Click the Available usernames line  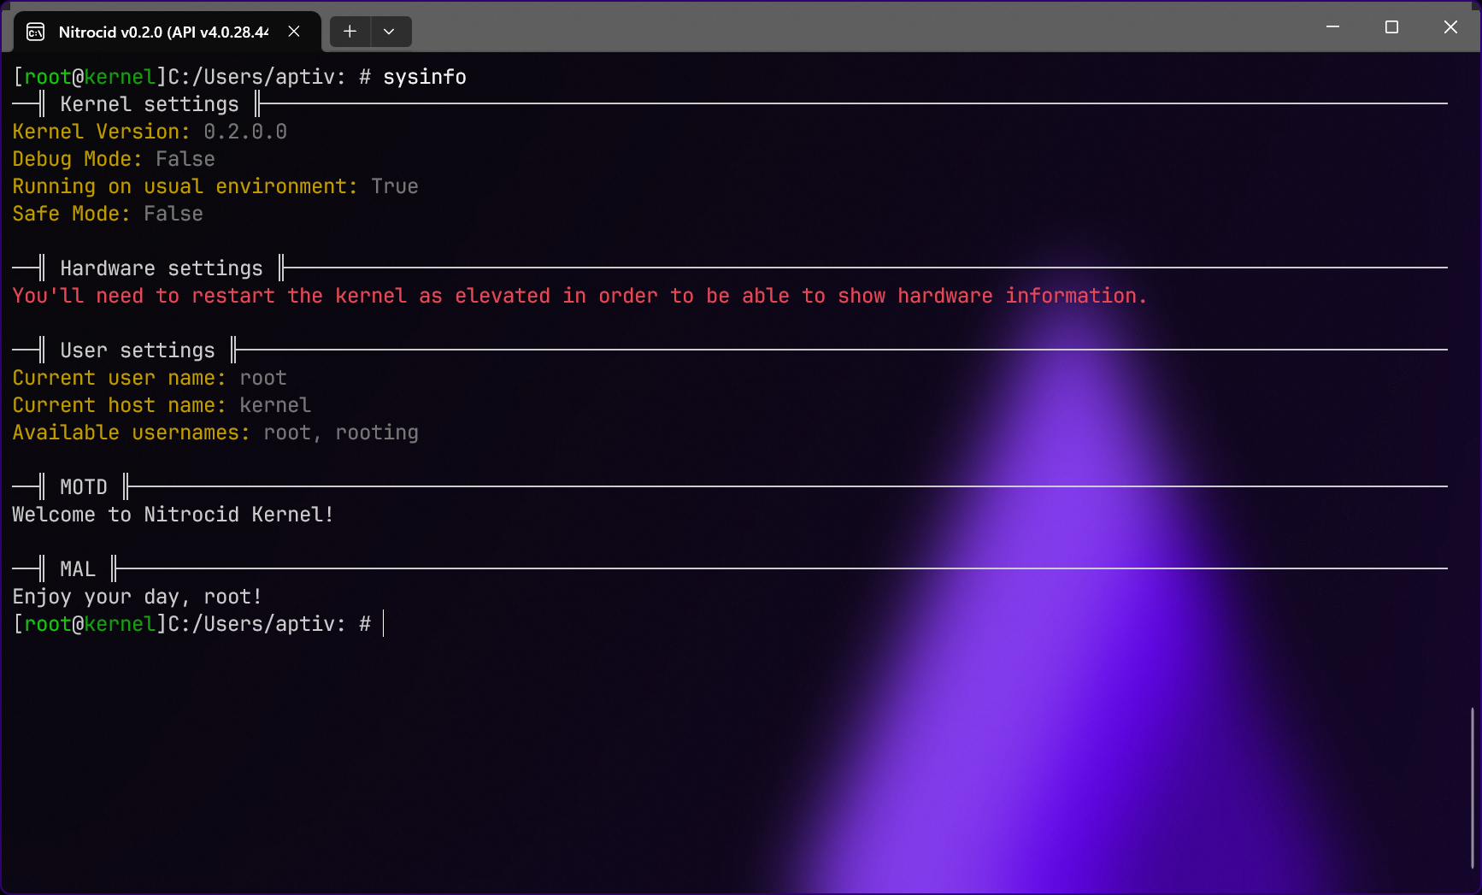215,433
